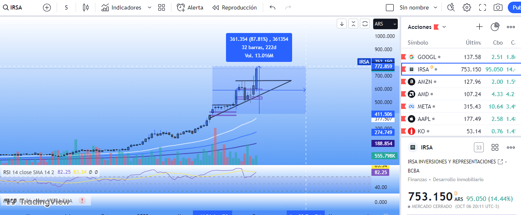Toggle the red flag on the META row
The width and height of the screenshot is (521, 215).
tap(404, 106)
